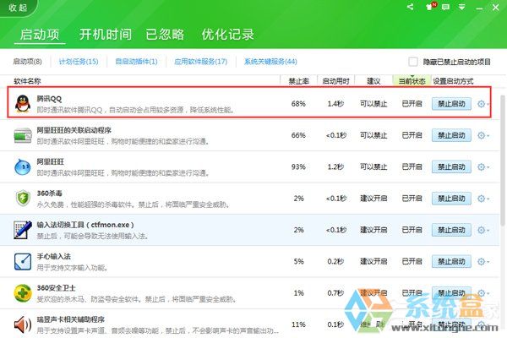This screenshot has height=338, width=507.
Task: Switch to 启动项 main tab
Action: tap(40, 35)
